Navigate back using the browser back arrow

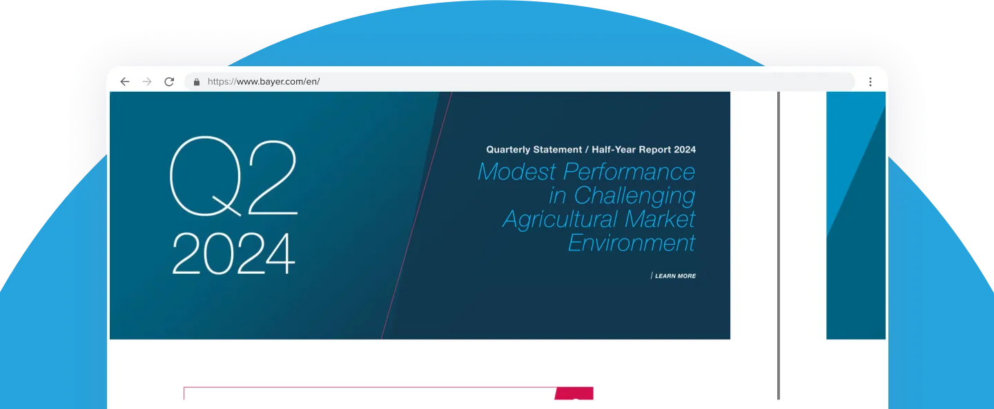(x=124, y=81)
